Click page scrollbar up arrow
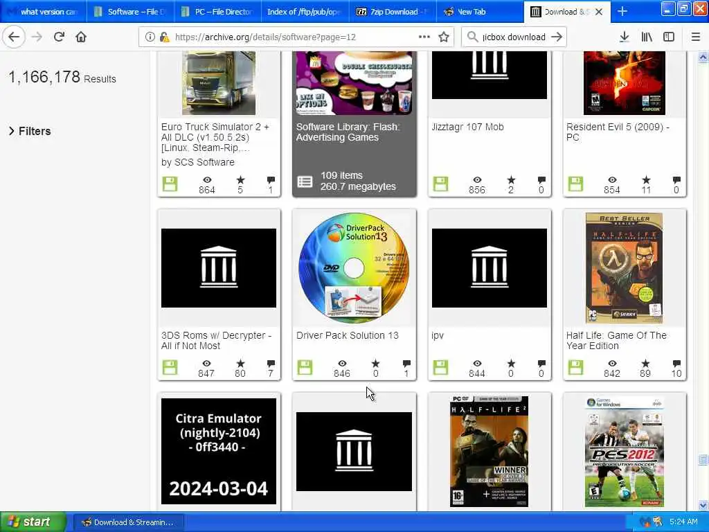The image size is (709, 532). coord(703,57)
